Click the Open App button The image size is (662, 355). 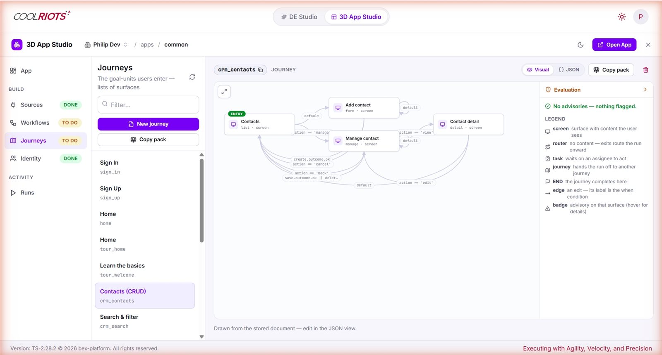point(614,45)
